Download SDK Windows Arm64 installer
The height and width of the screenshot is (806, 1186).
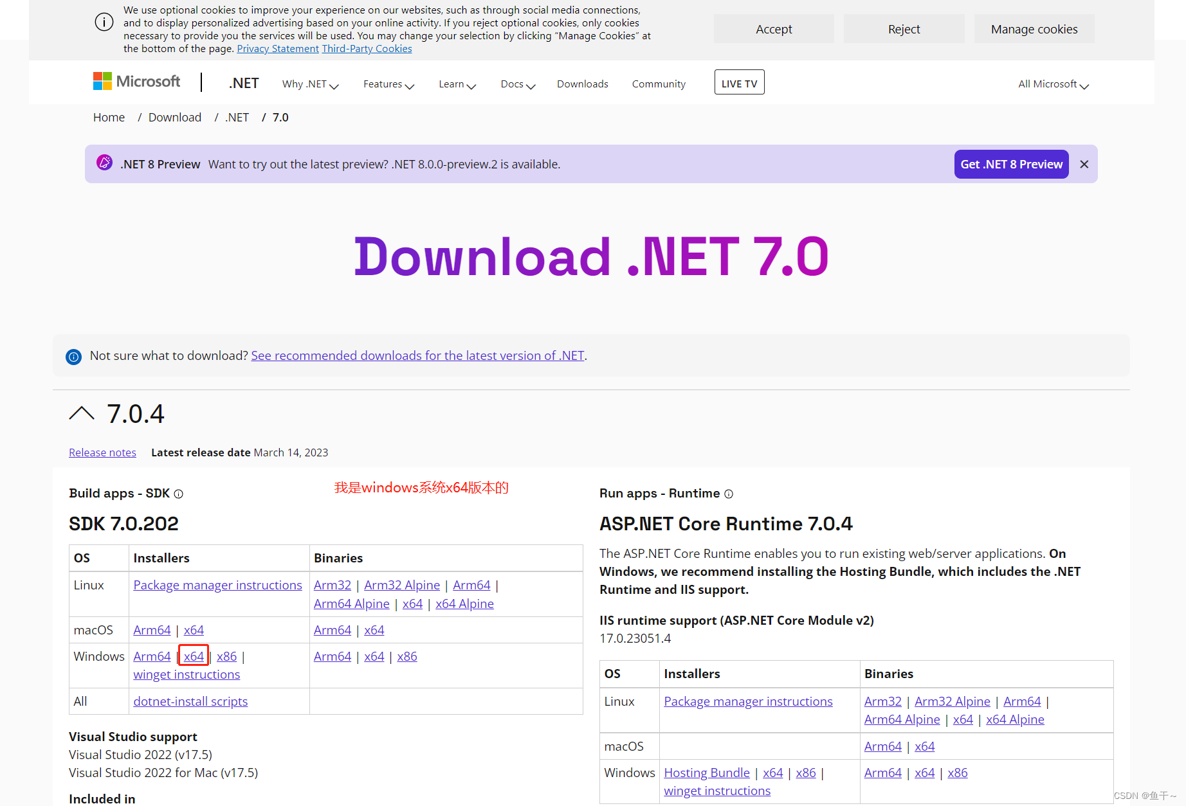tap(152, 656)
